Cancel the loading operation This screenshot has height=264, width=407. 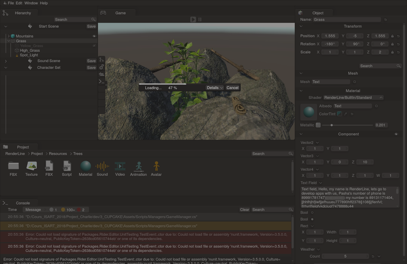click(x=232, y=88)
